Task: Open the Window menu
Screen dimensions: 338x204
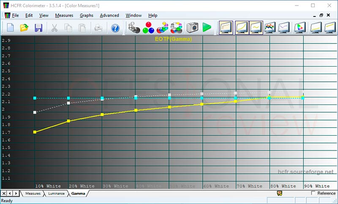Action: (134, 16)
